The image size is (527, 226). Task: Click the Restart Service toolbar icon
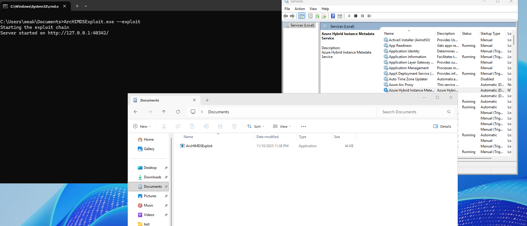point(369,16)
